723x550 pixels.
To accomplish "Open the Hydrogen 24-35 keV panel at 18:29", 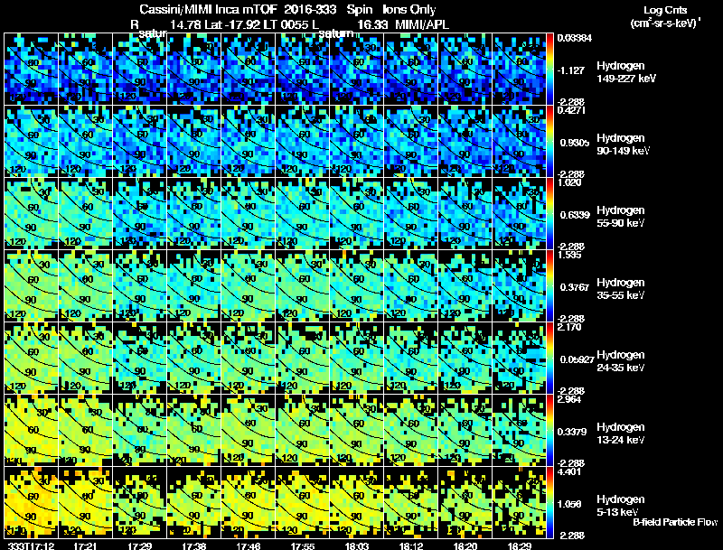I will [x=519, y=358].
